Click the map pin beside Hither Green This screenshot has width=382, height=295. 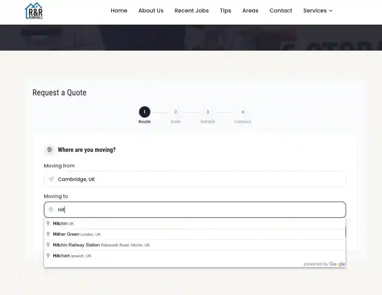point(48,234)
